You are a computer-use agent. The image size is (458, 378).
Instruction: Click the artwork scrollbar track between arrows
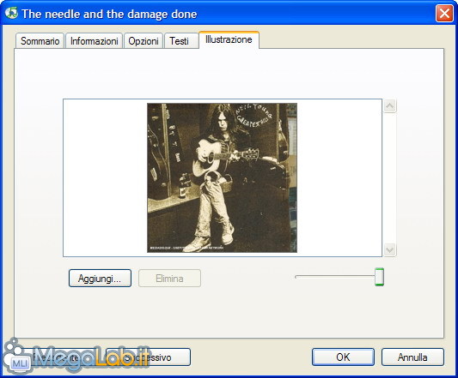(x=389, y=177)
